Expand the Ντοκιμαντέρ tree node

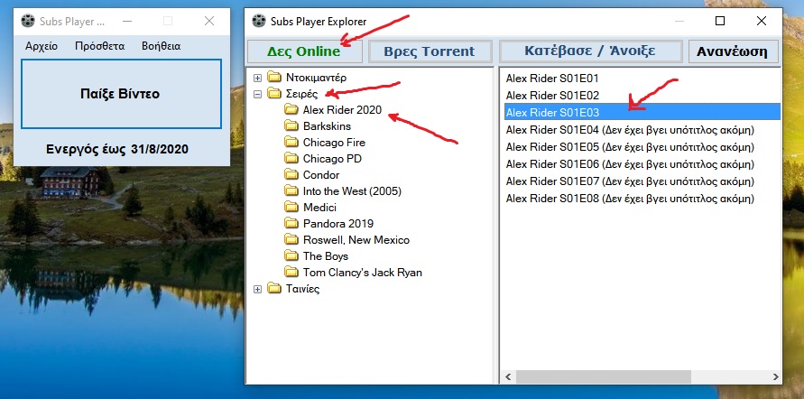point(258,78)
